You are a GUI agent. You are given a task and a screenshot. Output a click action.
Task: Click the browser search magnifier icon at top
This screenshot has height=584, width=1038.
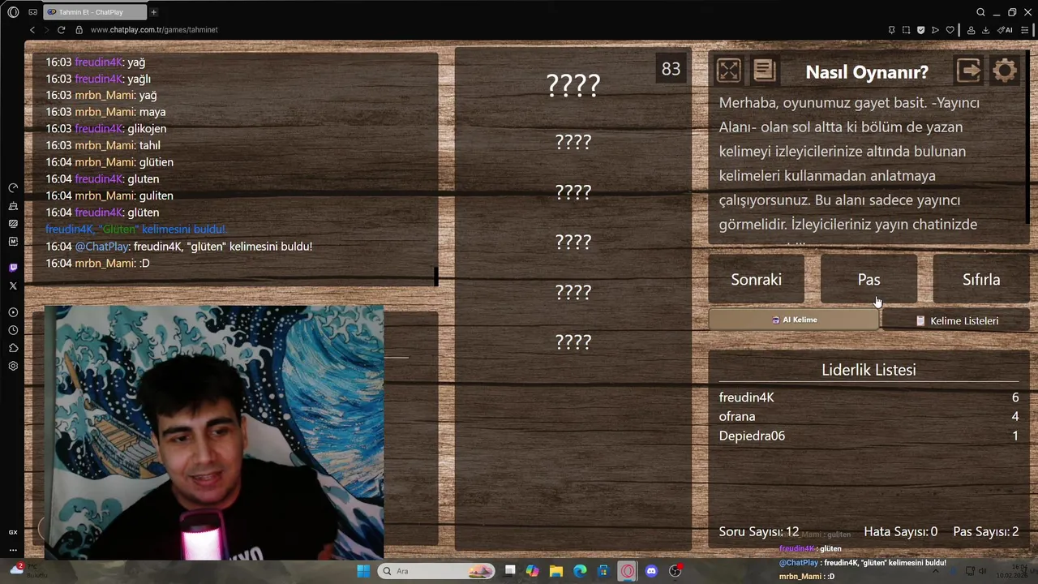tap(980, 12)
